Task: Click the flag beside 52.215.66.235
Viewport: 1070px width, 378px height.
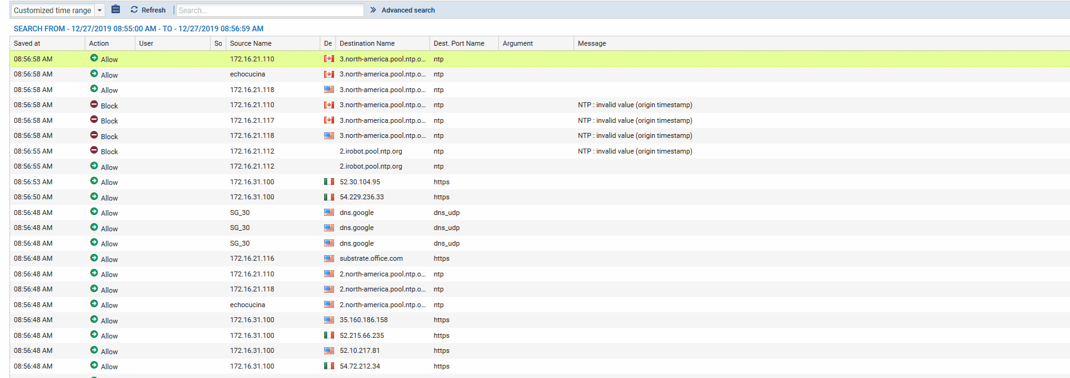Action: click(329, 335)
